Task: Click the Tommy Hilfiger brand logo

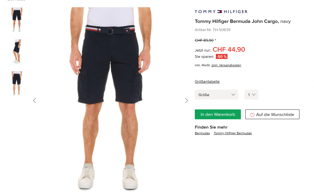Action: [x=221, y=12]
